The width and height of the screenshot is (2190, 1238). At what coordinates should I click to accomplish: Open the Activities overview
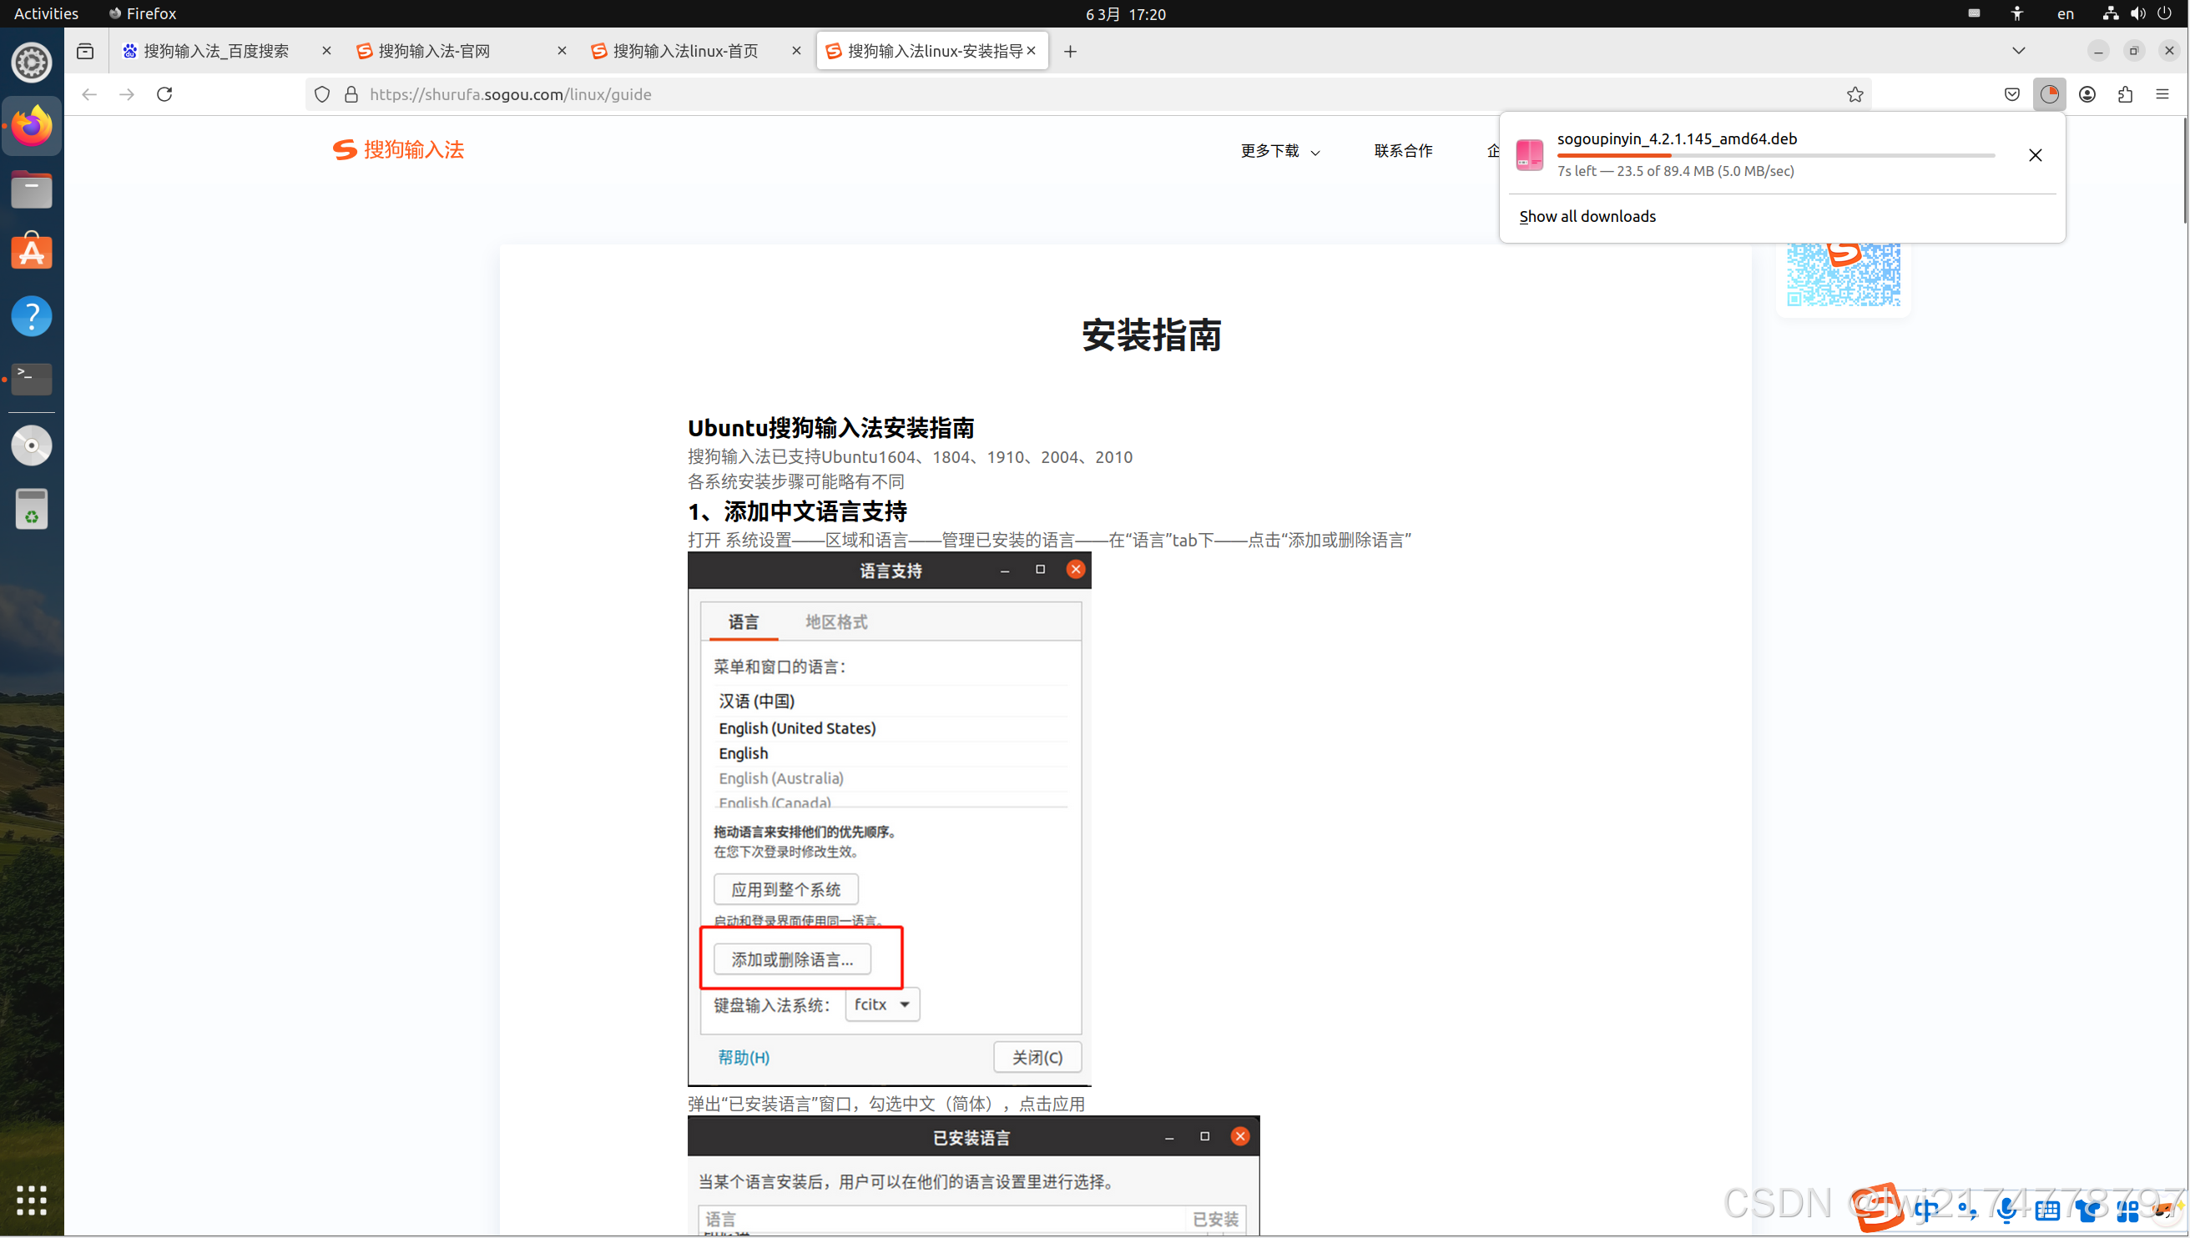coord(46,13)
